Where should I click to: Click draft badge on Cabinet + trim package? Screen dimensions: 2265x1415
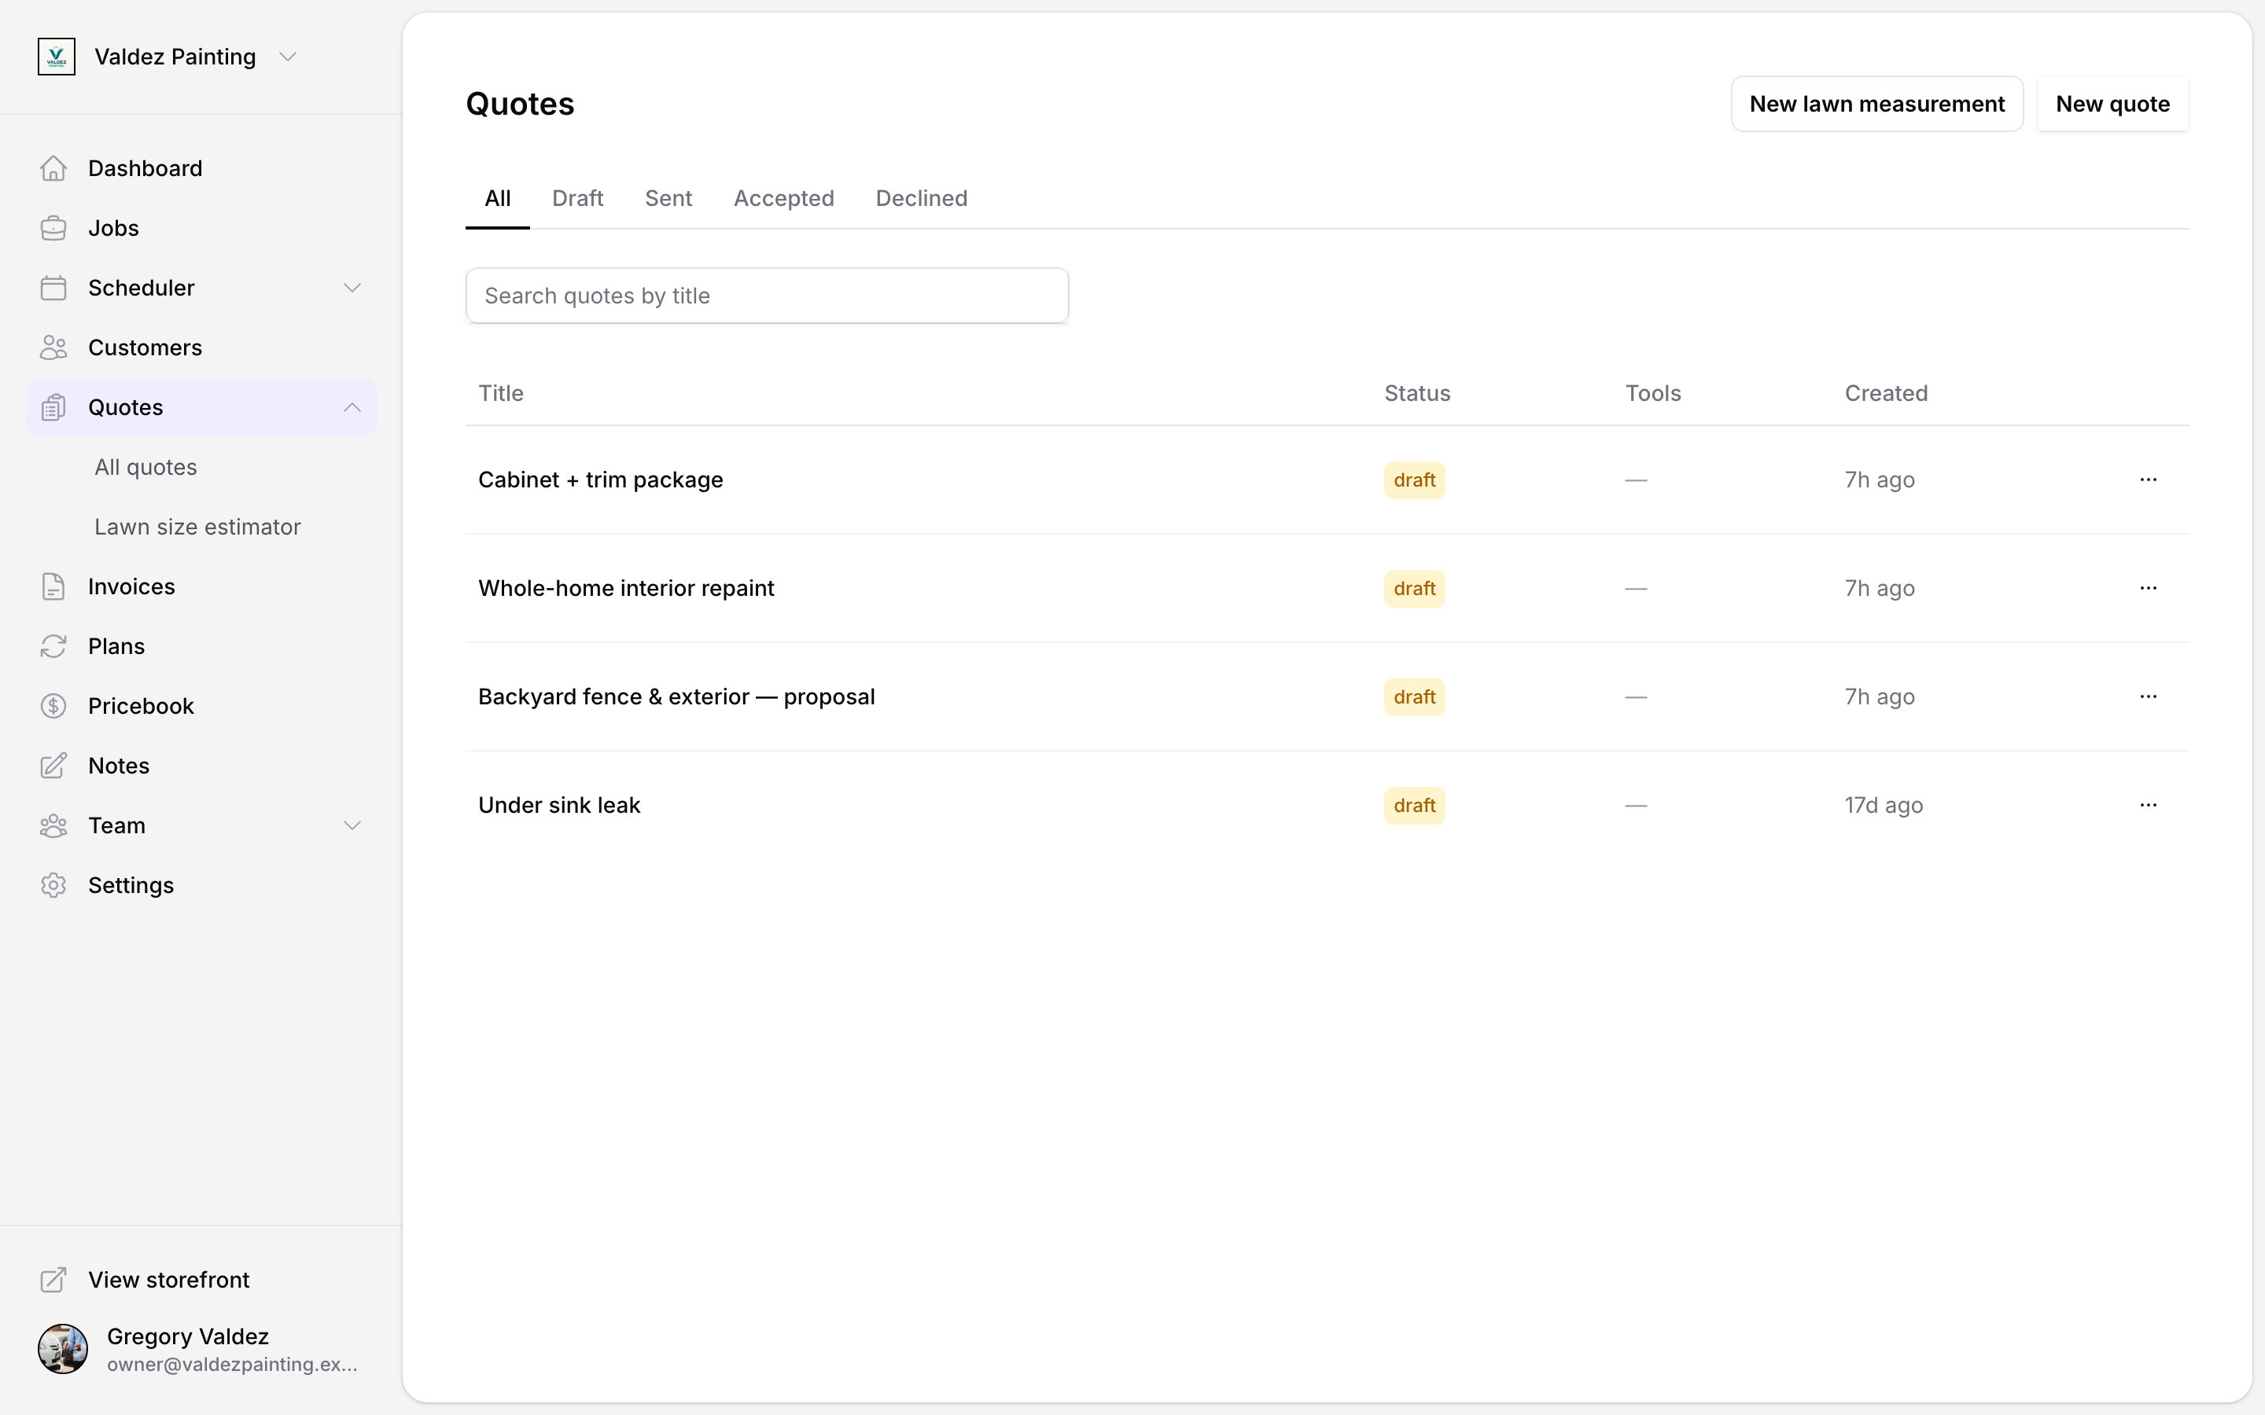click(x=1414, y=480)
